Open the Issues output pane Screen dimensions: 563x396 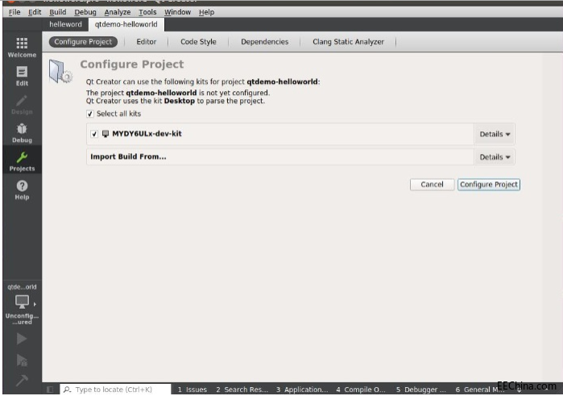tap(192, 390)
